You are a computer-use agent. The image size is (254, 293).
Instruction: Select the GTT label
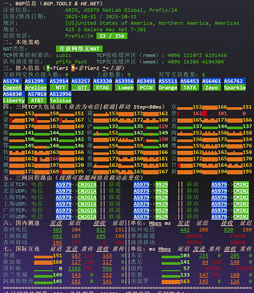tap(81, 87)
